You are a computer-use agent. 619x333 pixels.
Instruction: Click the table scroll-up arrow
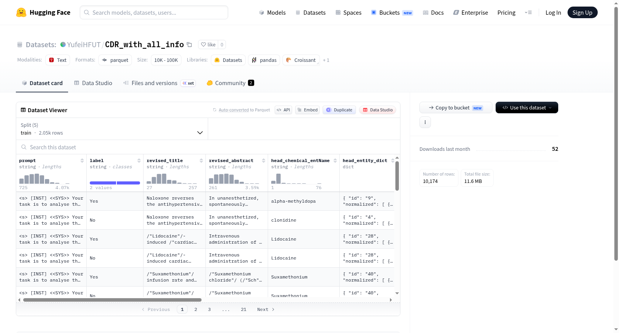[x=397, y=158]
